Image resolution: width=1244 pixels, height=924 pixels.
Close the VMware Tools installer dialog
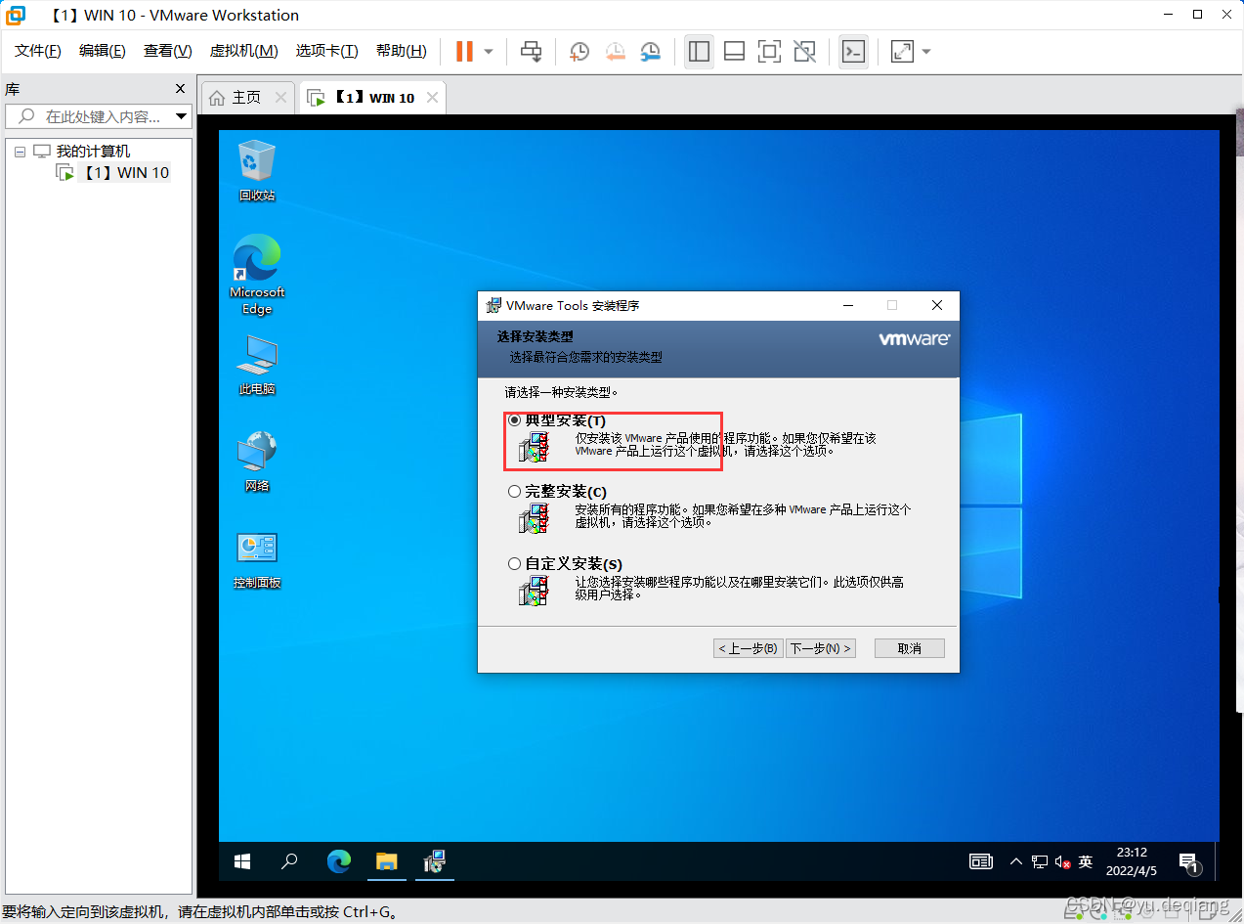point(937,305)
